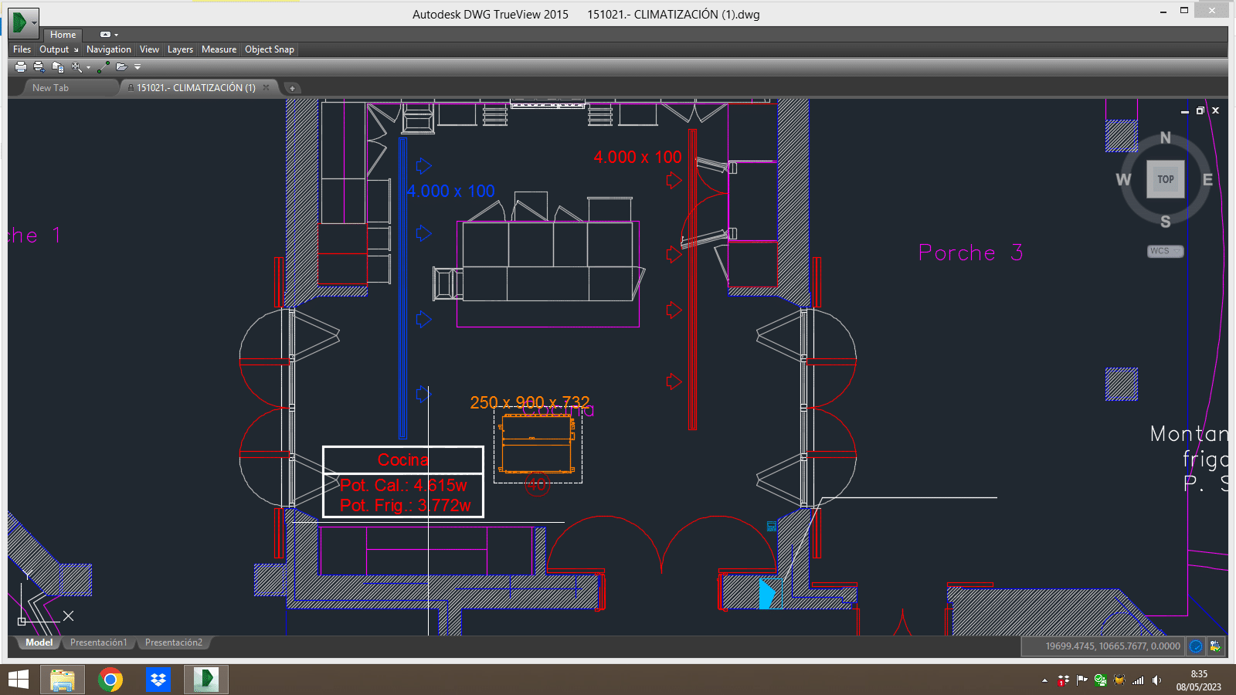Click the trusted DWG status bar icon
The image size is (1236, 695).
(x=1215, y=646)
